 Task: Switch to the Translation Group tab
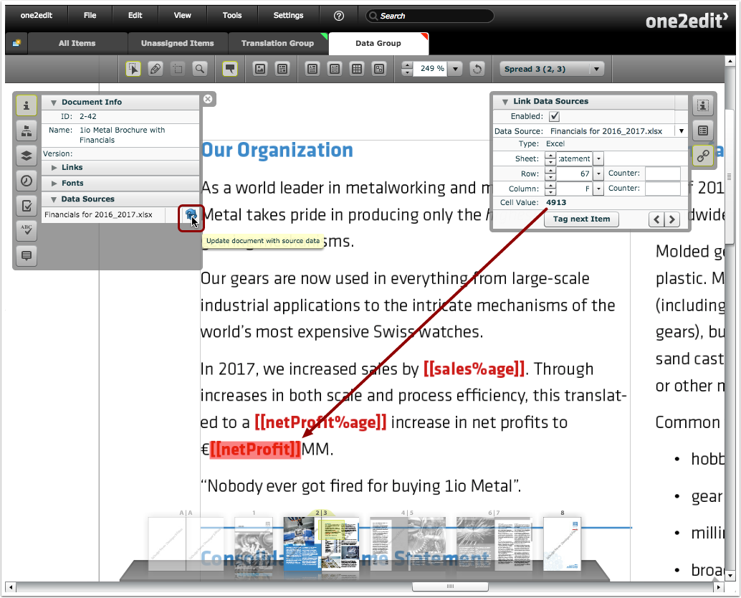pyautogui.click(x=277, y=43)
